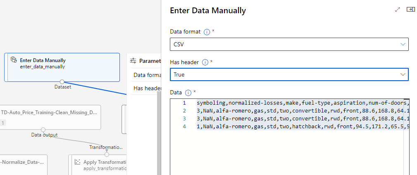Click the header row on line 1 of the Data editor
The image size is (417, 175).
click(302, 103)
